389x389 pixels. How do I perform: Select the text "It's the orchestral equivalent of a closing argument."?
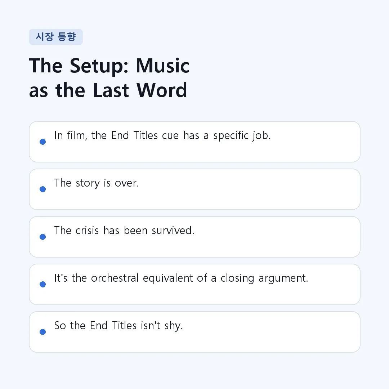tap(181, 278)
